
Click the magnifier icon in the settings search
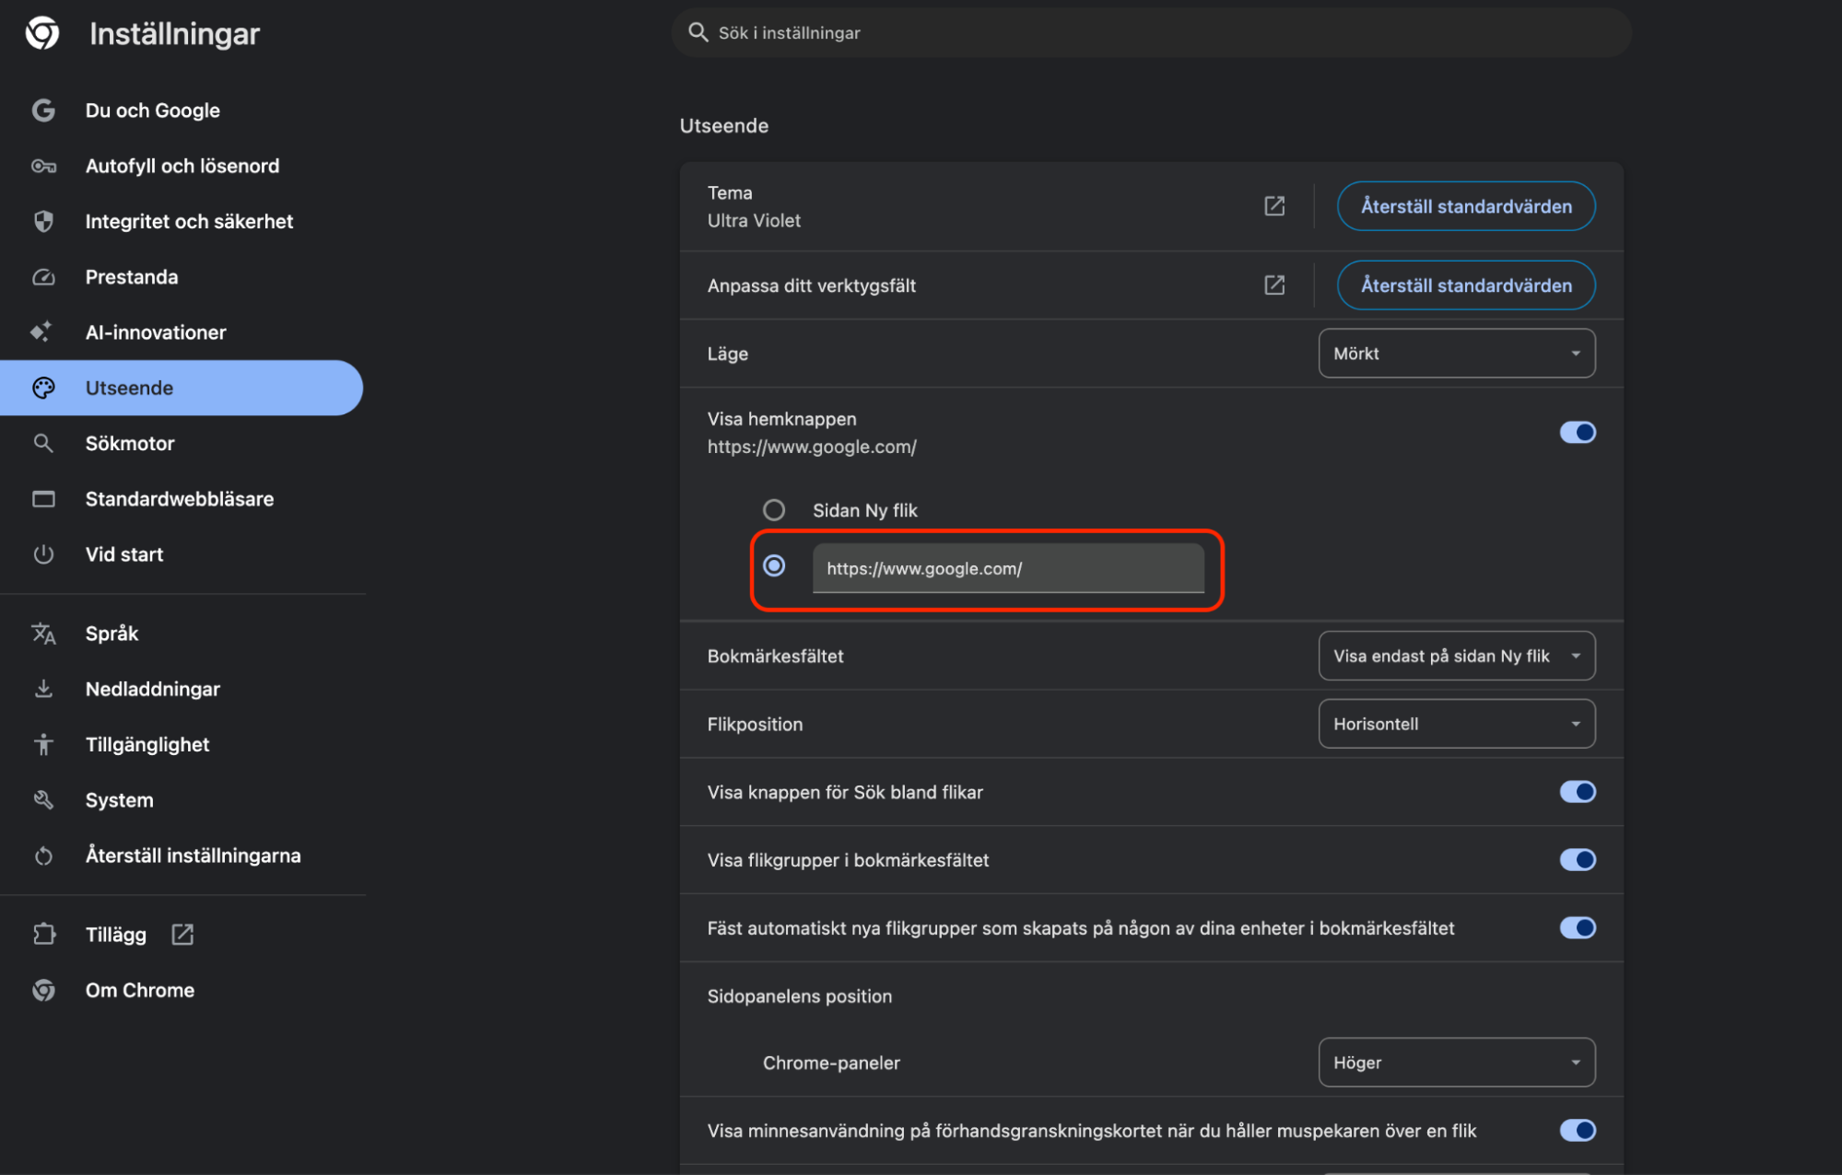698,32
